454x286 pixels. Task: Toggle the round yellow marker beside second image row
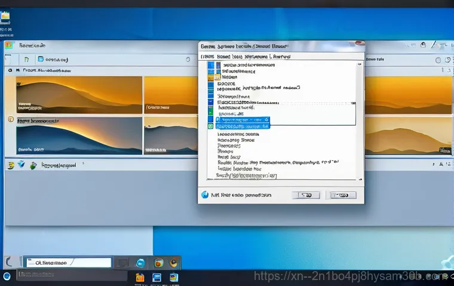pyautogui.click(x=11, y=119)
